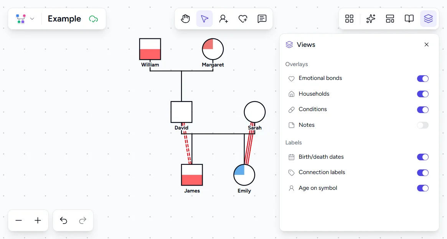Close the Views panel
Screen dimensions: 447x239
427,45
